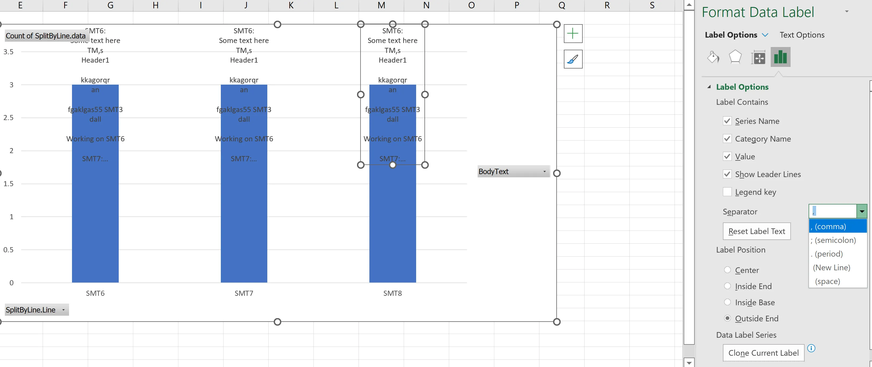Open the Effects pentagon icon
The width and height of the screenshot is (872, 367).
tap(735, 57)
